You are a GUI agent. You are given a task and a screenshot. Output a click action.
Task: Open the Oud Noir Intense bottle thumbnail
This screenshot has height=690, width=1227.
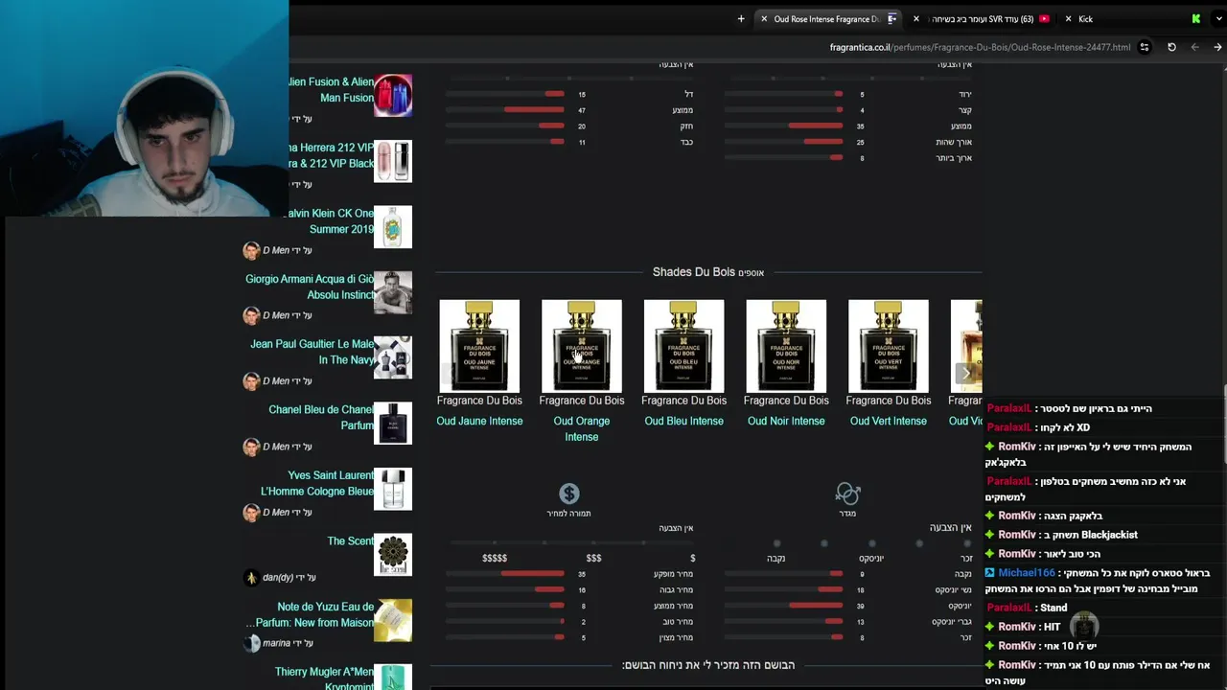786,346
